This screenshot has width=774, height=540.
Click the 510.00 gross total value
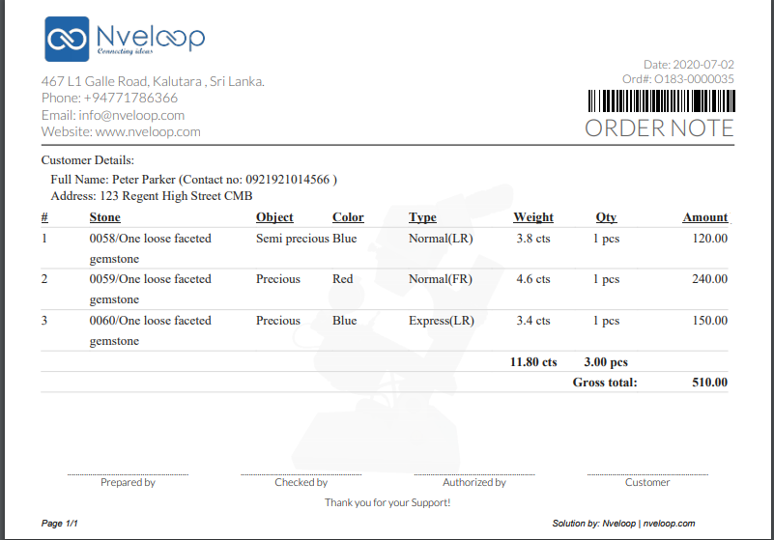tap(710, 382)
